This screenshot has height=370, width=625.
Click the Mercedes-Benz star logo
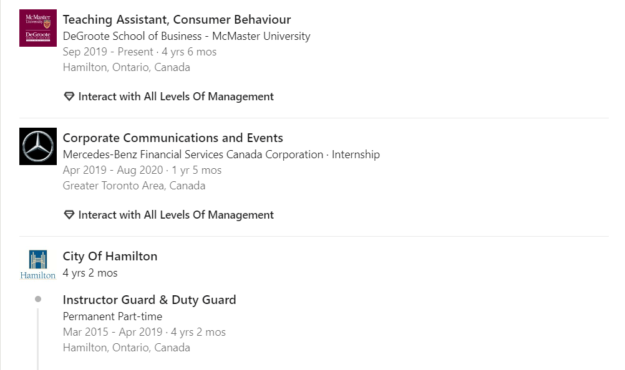[38, 146]
